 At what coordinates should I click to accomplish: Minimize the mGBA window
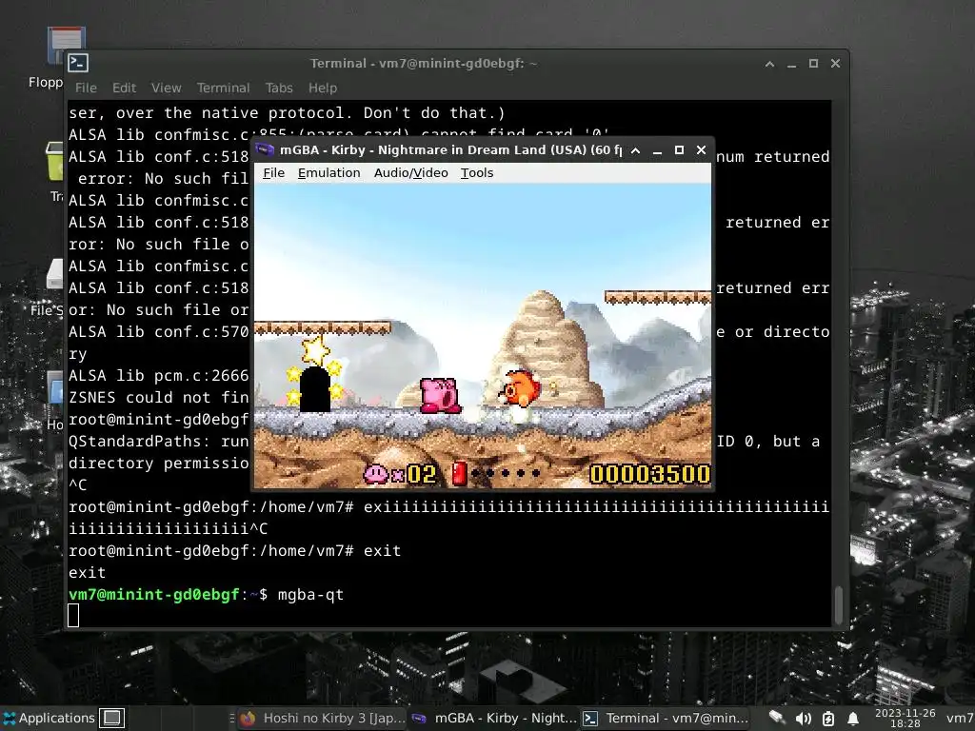tap(657, 150)
